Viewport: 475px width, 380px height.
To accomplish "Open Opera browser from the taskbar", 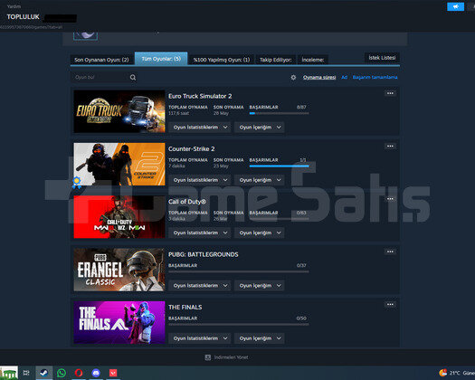I will (79, 373).
